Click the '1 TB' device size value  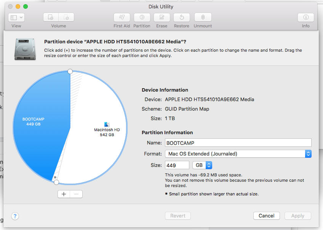click(x=170, y=118)
